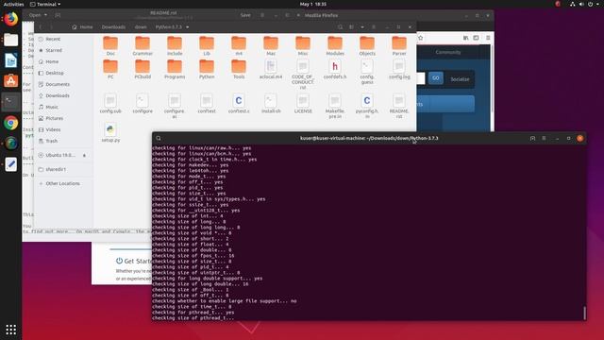The image size is (604, 340).
Task: Click the down breadcrumb in path bar
Action: tap(141, 27)
